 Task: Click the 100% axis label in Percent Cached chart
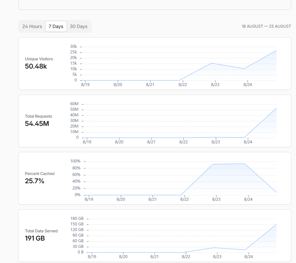(75, 161)
